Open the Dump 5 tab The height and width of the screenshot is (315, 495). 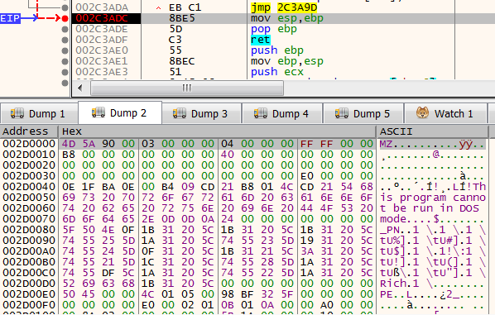[363, 113]
